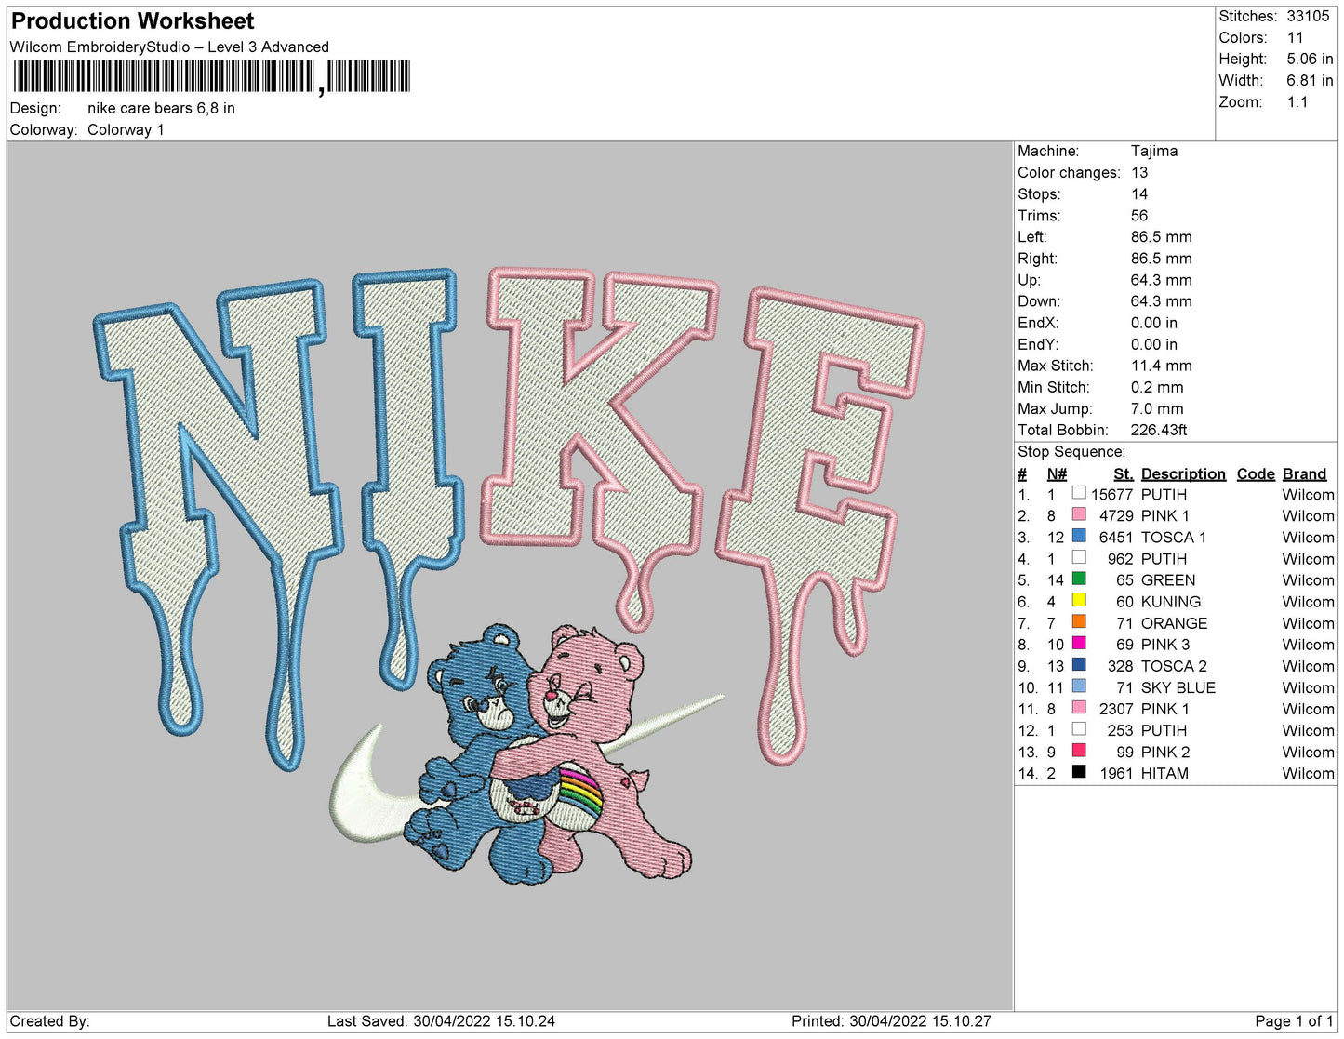Click the Brand column header
This screenshot has height=1039, width=1344.
coord(1304,474)
